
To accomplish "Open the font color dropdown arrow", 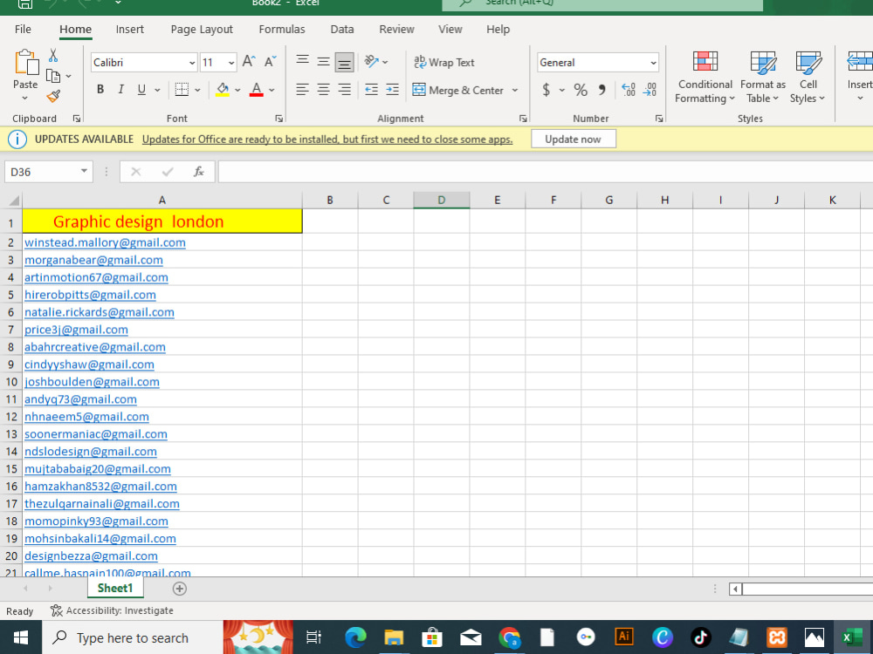I will click(272, 90).
